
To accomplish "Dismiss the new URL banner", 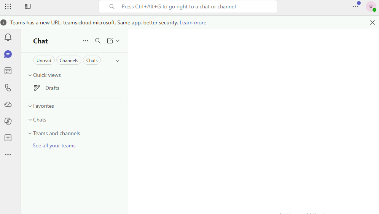I will pos(373,22).
